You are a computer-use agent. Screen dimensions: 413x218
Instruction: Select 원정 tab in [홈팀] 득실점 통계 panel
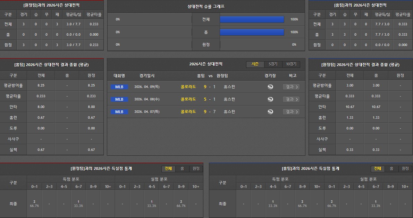(x=405, y=169)
